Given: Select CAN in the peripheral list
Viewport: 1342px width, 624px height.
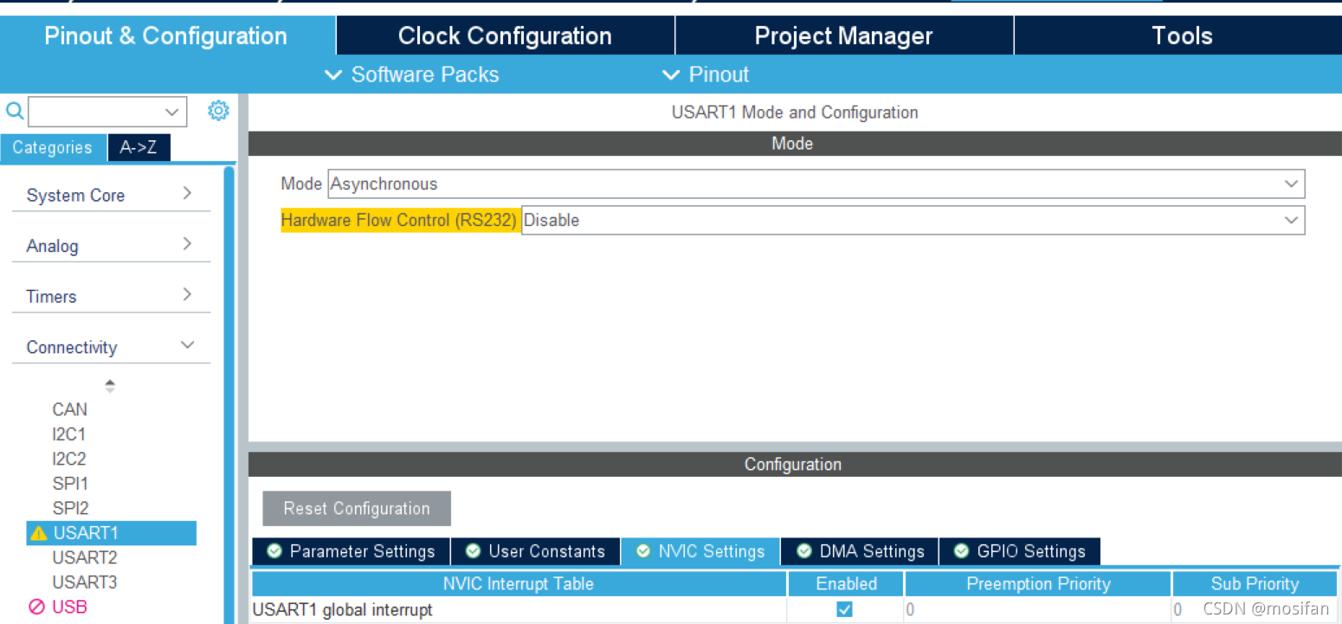Looking at the screenshot, I should (x=70, y=409).
